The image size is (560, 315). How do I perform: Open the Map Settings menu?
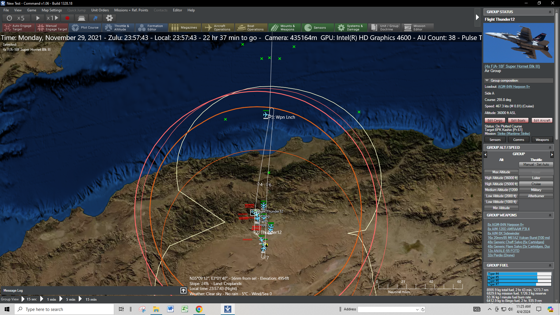(x=52, y=10)
